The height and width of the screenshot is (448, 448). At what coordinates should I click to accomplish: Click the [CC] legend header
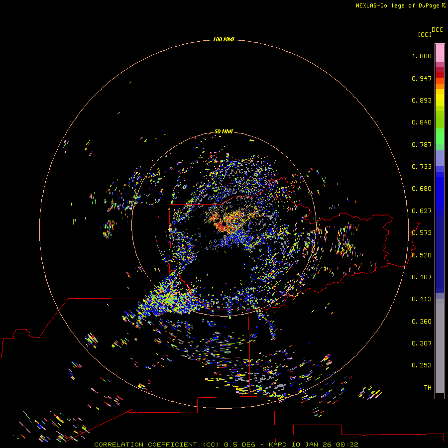425,34
